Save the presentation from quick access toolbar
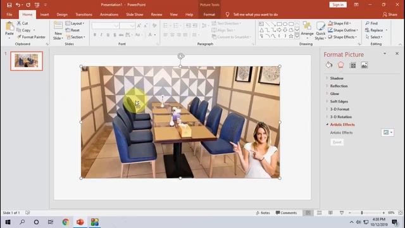This screenshot has height=228, width=405. point(9,5)
